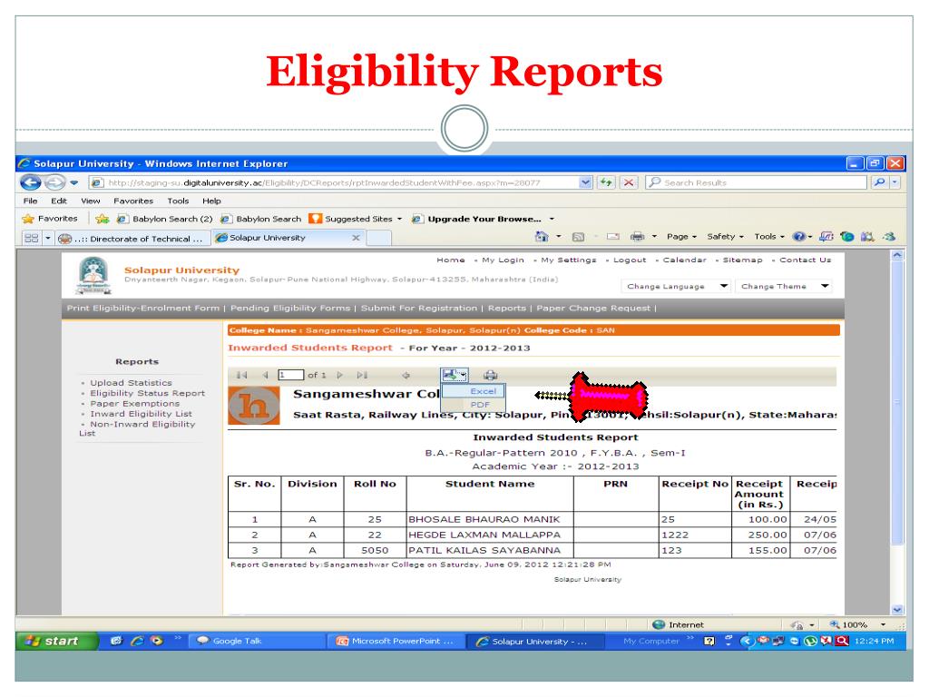This screenshot has width=929, height=697.
Task: Click the report export icon
Action: tap(455, 375)
